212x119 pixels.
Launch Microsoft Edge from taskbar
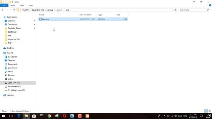19,116
